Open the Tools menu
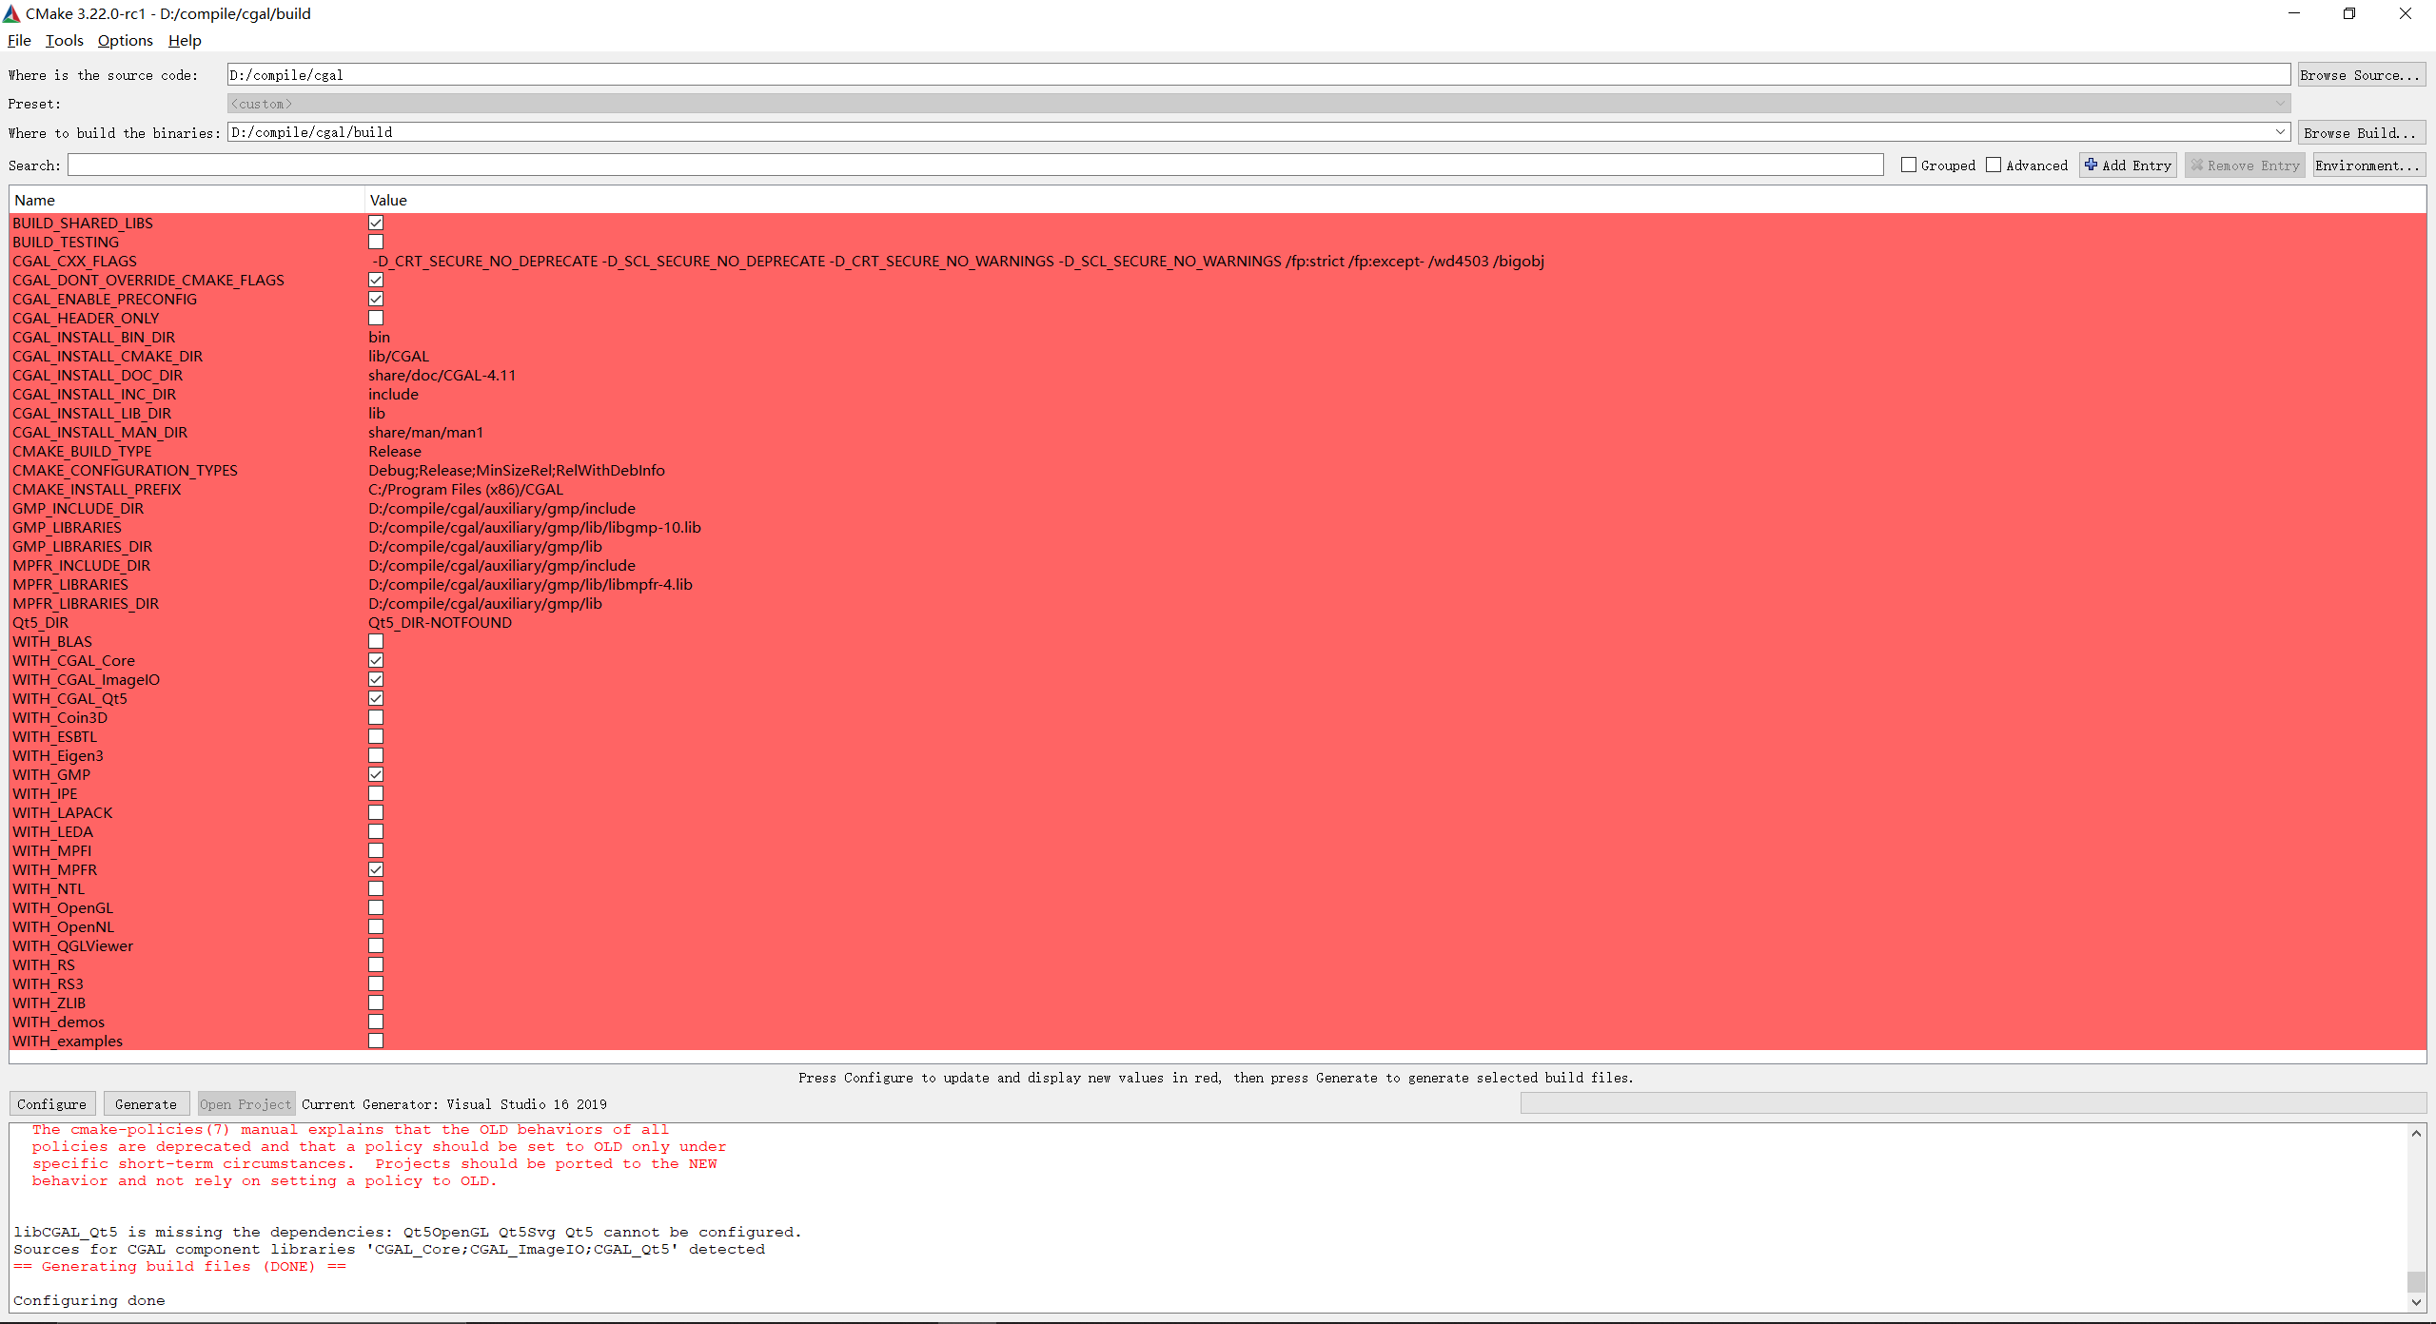The width and height of the screenshot is (2436, 1324). [x=64, y=40]
